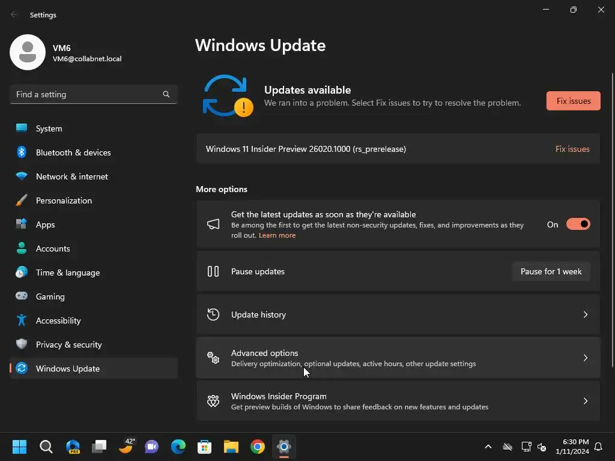
Task: Open System settings category
Action: [93, 128]
